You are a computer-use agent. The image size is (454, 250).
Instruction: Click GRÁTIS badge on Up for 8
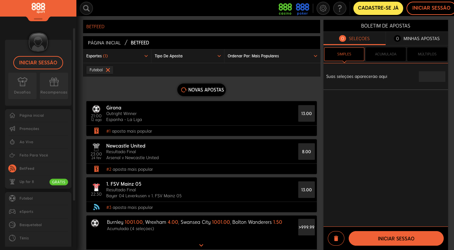[x=59, y=182]
